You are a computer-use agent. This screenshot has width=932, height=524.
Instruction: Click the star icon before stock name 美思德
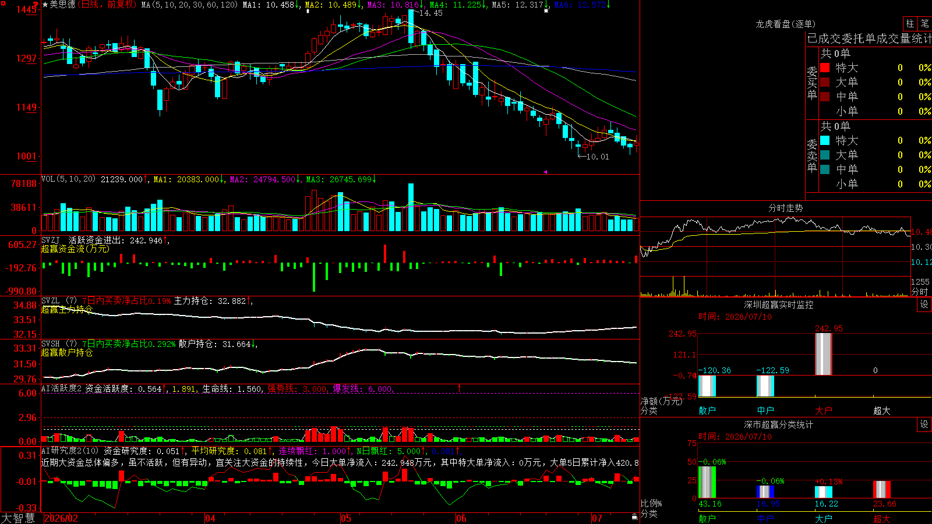pyautogui.click(x=45, y=5)
